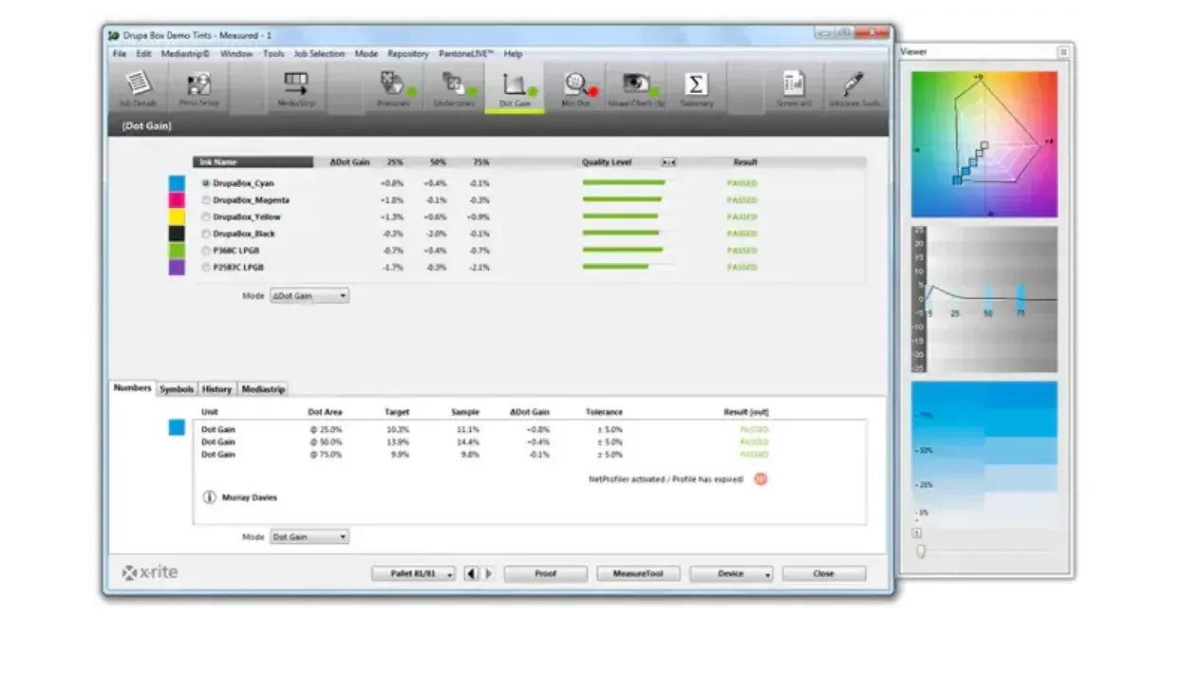
Task: Select the DrupaBox_Magenta ink radio button
Action: tap(206, 200)
